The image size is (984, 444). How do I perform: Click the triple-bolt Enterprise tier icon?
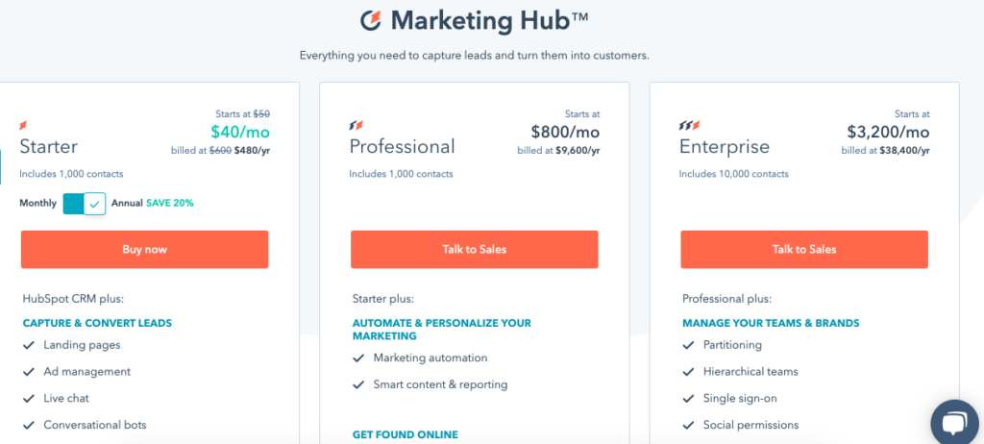(690, 126)
